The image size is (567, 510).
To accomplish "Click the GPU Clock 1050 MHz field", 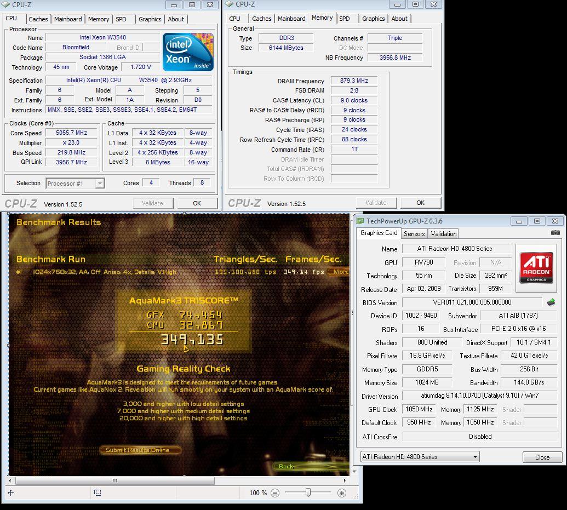I will click(419, 409).
